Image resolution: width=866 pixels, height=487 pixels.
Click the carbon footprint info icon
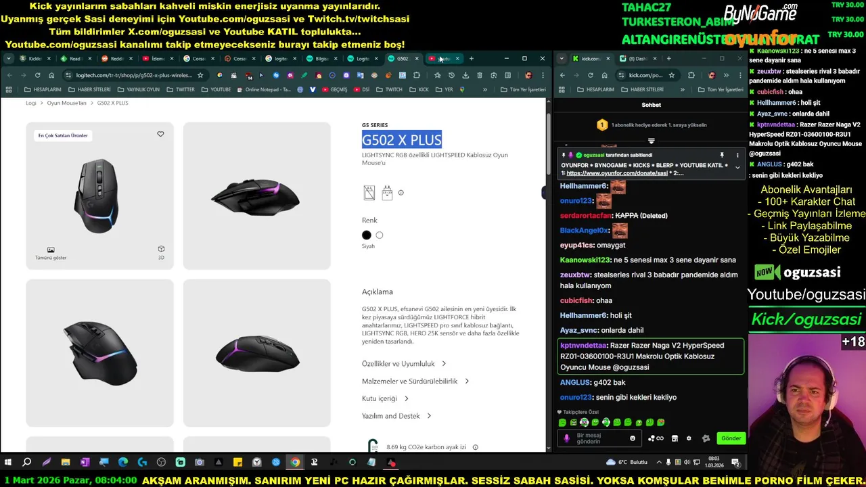(x=475, y=447)
